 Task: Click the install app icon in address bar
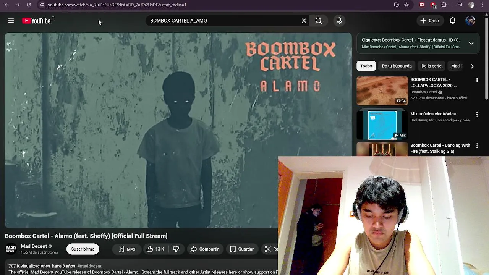(397, 5)
